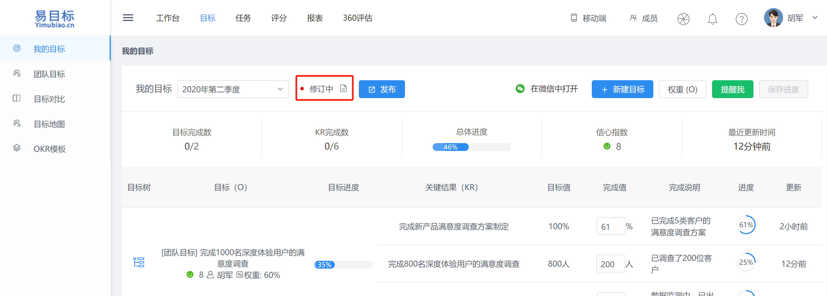Click the 信心指数 green smiley icon
The image size is (827, 296).
click(x=607, y=146)
